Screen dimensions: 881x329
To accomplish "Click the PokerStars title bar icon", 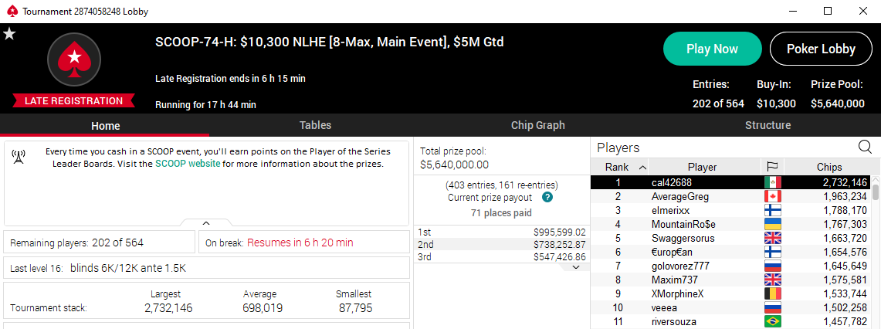I will pyautogui.click(x=12, y=12).
